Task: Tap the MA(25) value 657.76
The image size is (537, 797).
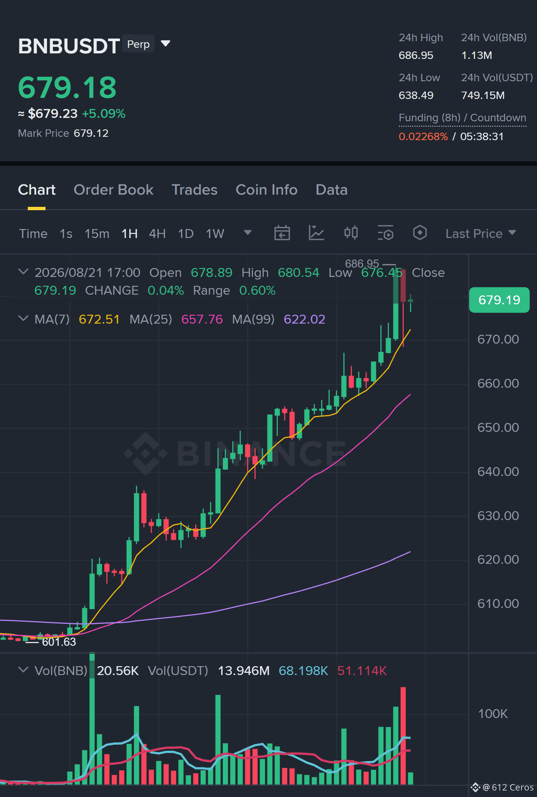Action: (202, 319)
